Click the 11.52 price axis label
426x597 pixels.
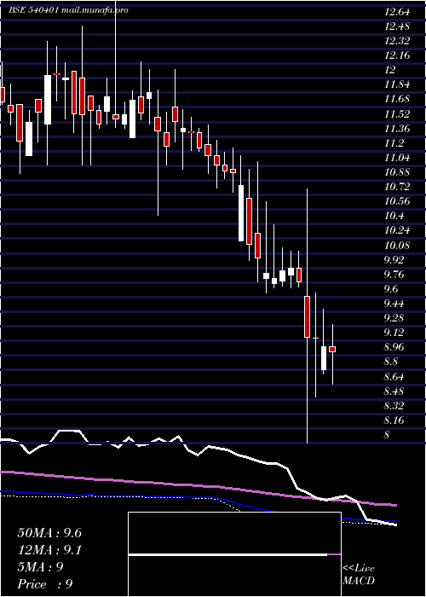coord(397,114)
